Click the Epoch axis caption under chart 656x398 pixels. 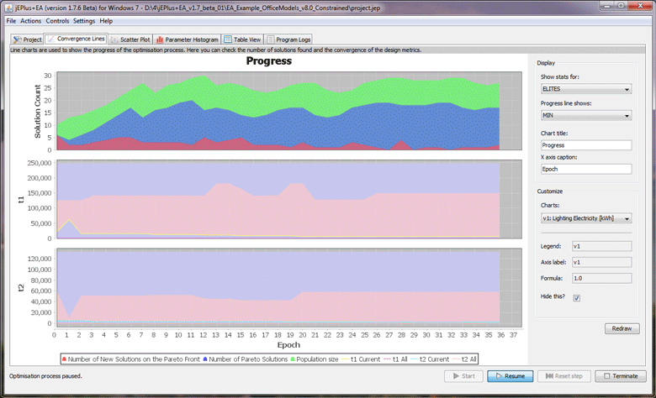288,345
